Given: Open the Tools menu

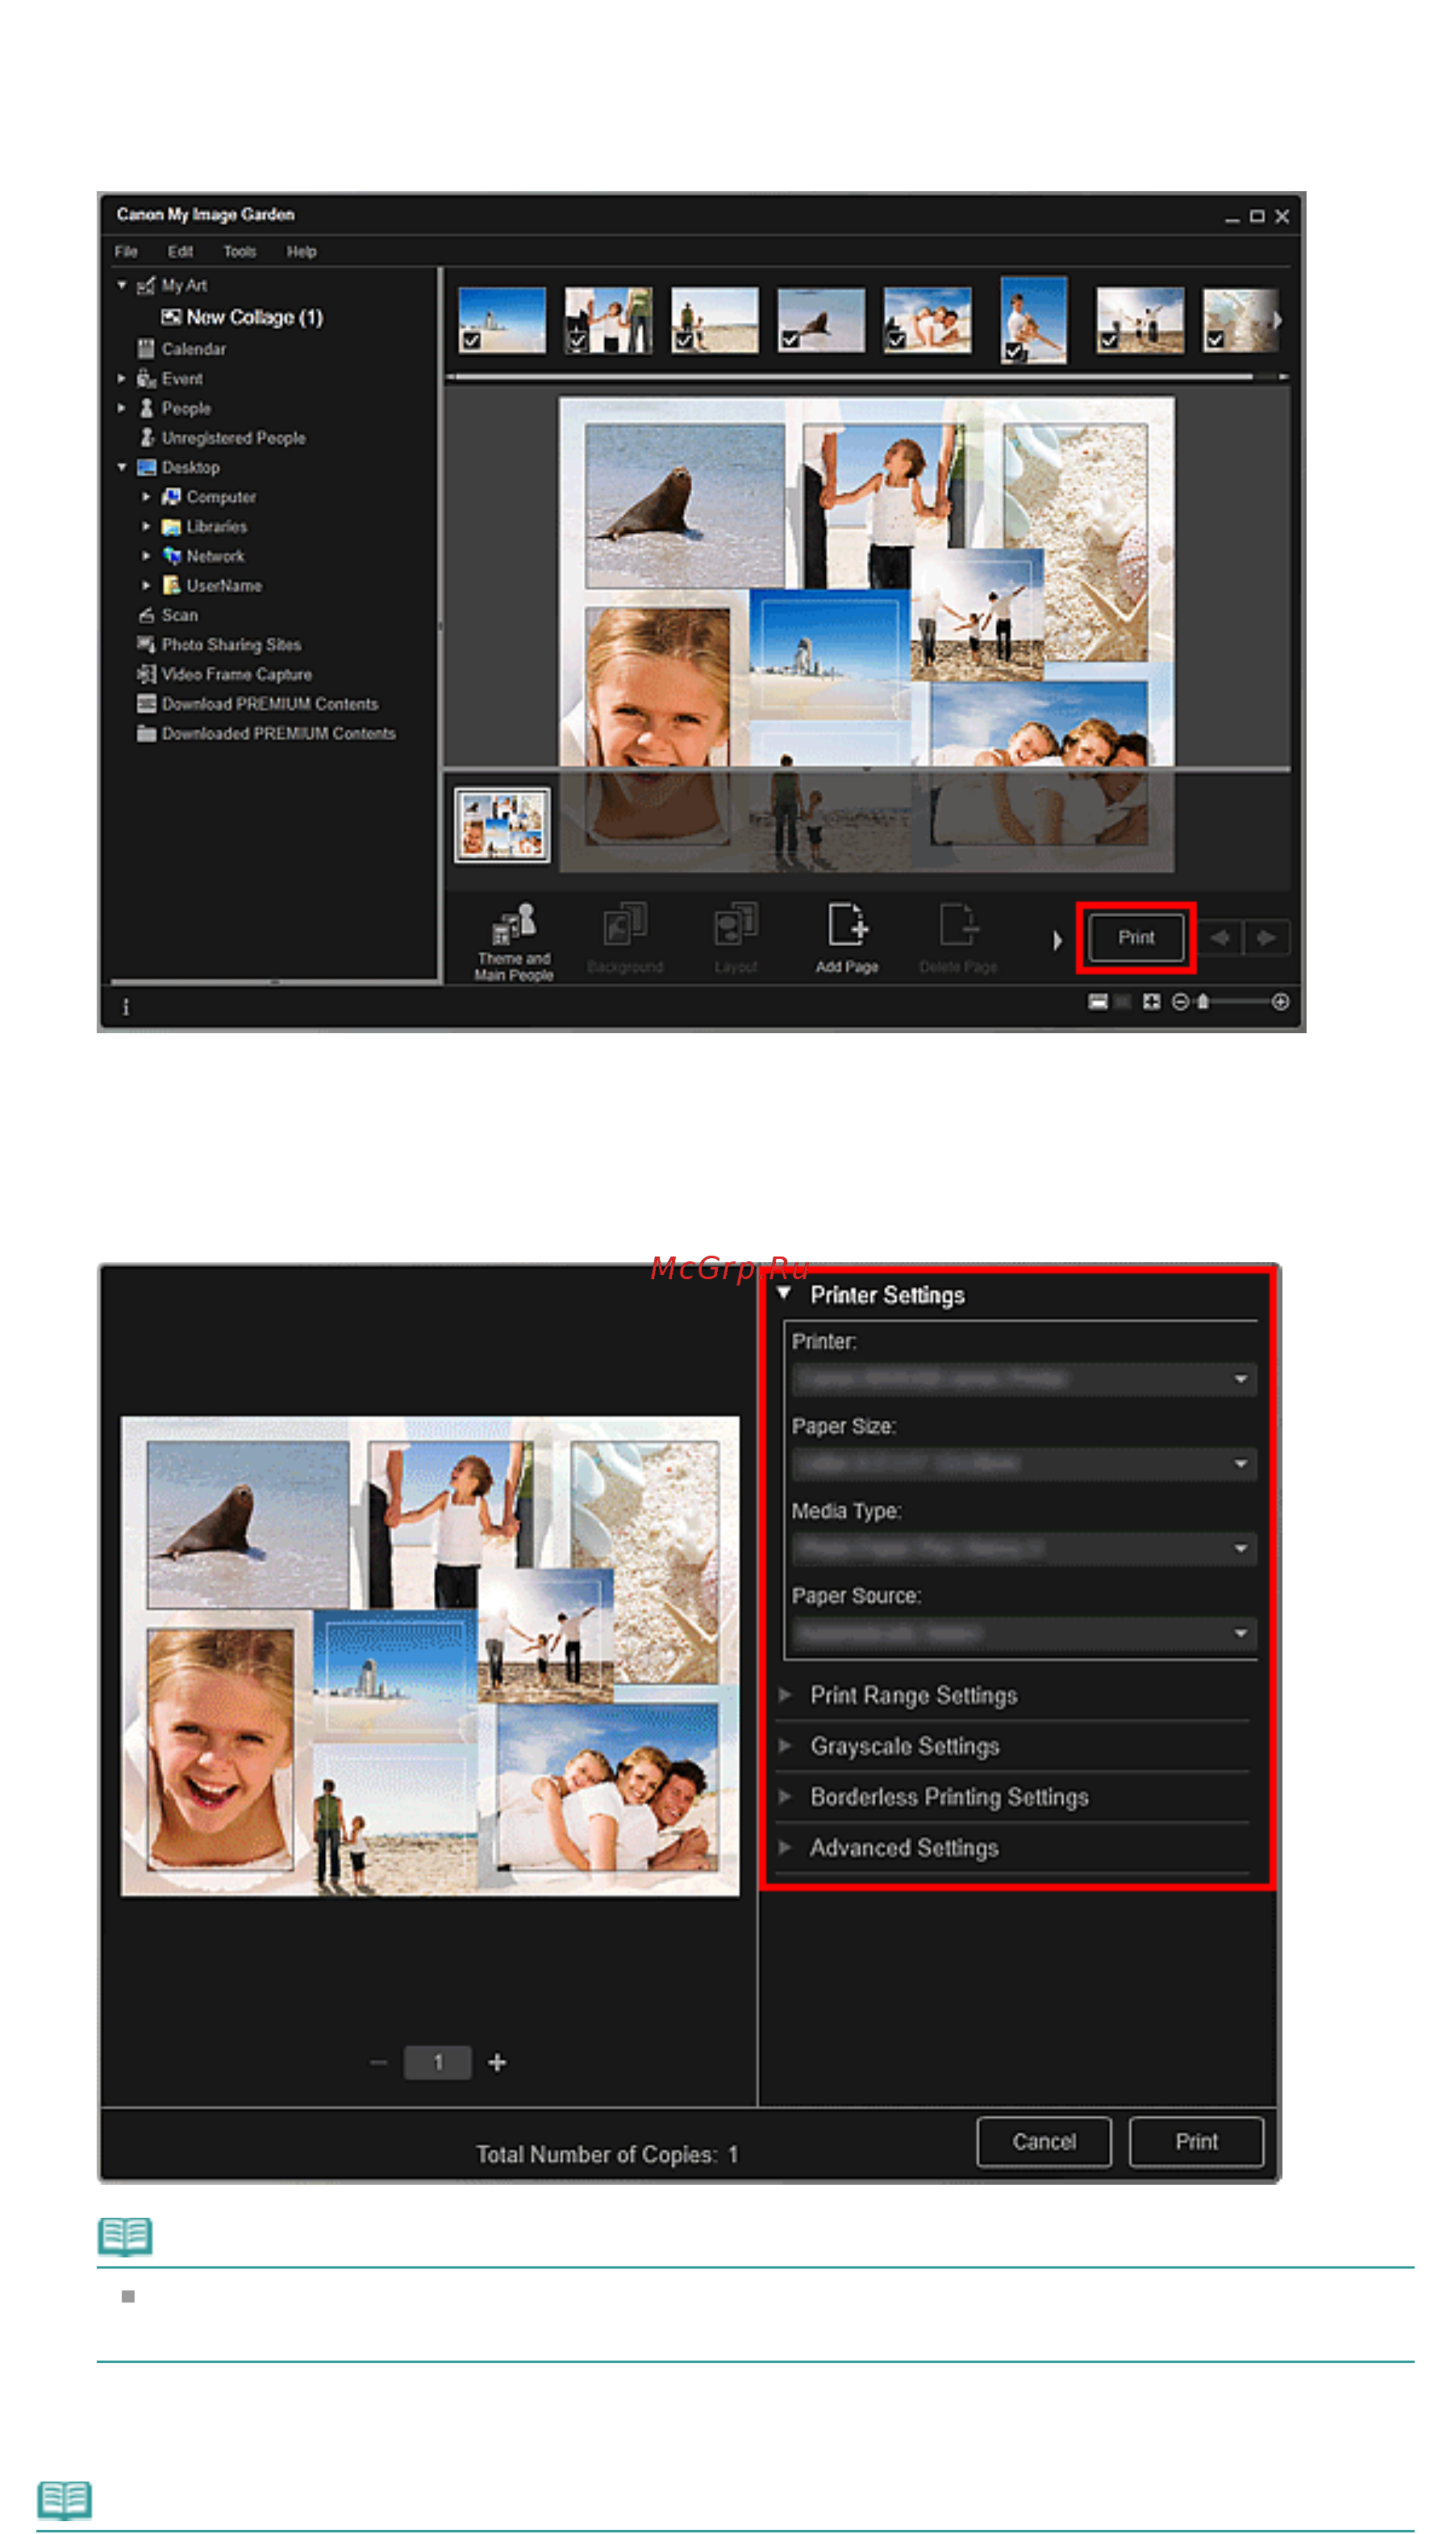Looking at the screenshot, I should pyautogui.click(x=240, y=251).
